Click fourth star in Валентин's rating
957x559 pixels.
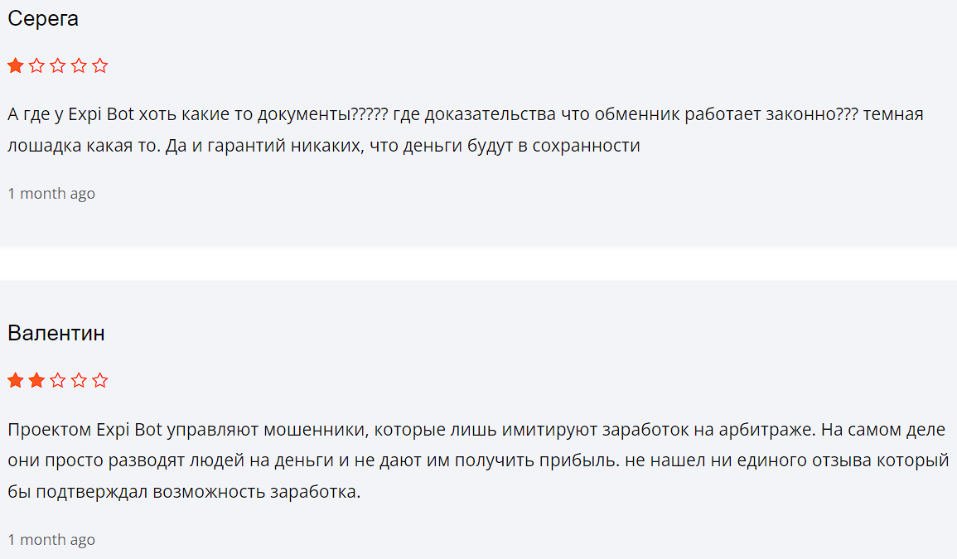coord(79,381)
